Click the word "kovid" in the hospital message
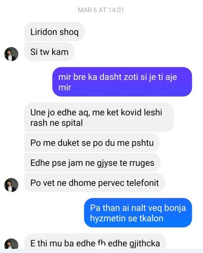This screenshot has height=253, width=203. pos(131,112)
